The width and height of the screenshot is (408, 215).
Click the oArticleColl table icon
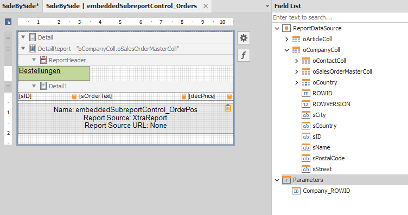point(296,39)
